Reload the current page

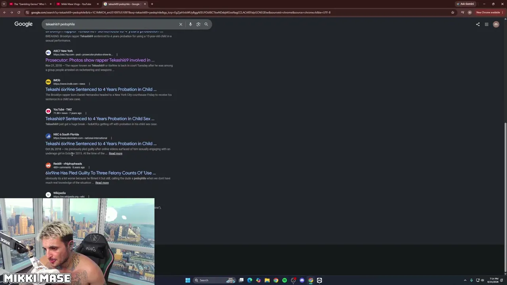(19, 12)
